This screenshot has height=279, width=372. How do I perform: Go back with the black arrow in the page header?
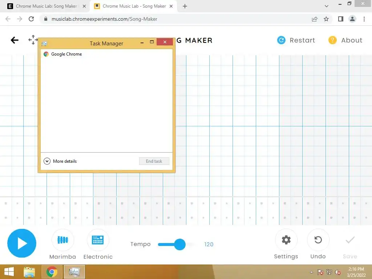coord(15,40)
